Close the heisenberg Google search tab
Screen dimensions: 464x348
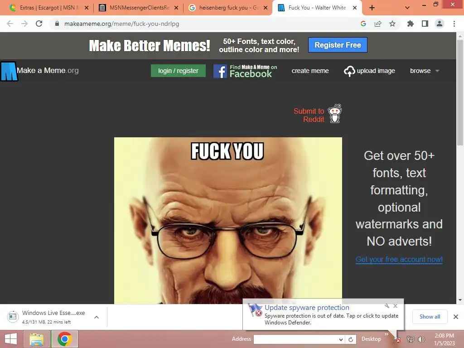click(266, 8)
